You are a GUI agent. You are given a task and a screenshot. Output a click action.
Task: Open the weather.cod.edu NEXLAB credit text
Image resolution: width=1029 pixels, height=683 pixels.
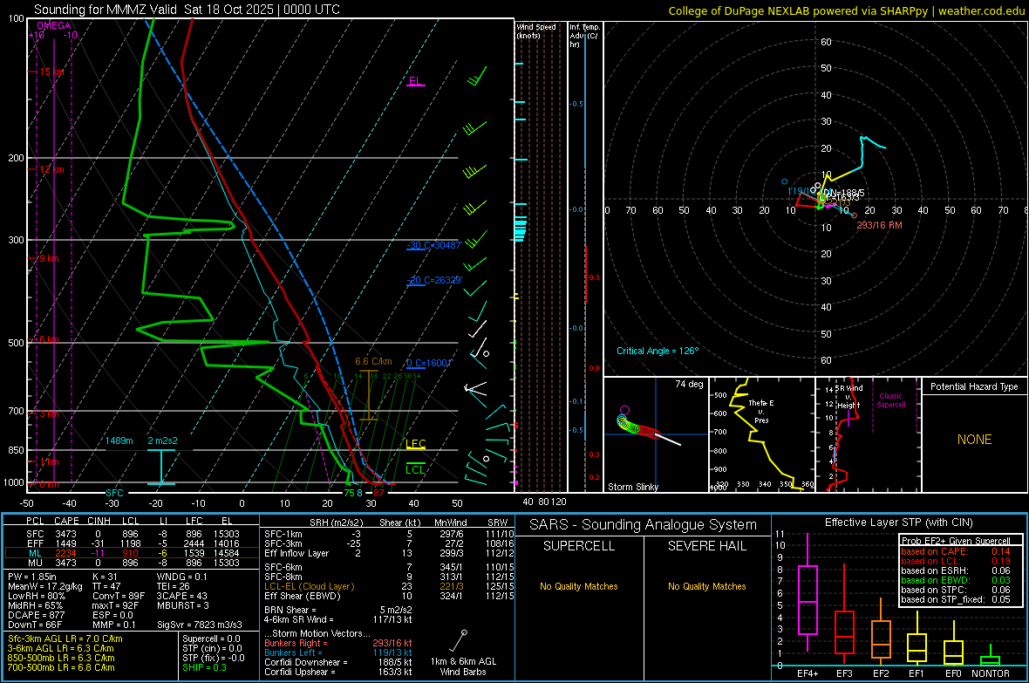pos(846,10)
